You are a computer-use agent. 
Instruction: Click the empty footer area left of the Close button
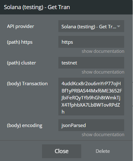tap(21, 151)
